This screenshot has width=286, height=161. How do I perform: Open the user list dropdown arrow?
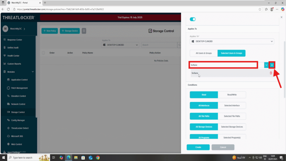point(266,65)
